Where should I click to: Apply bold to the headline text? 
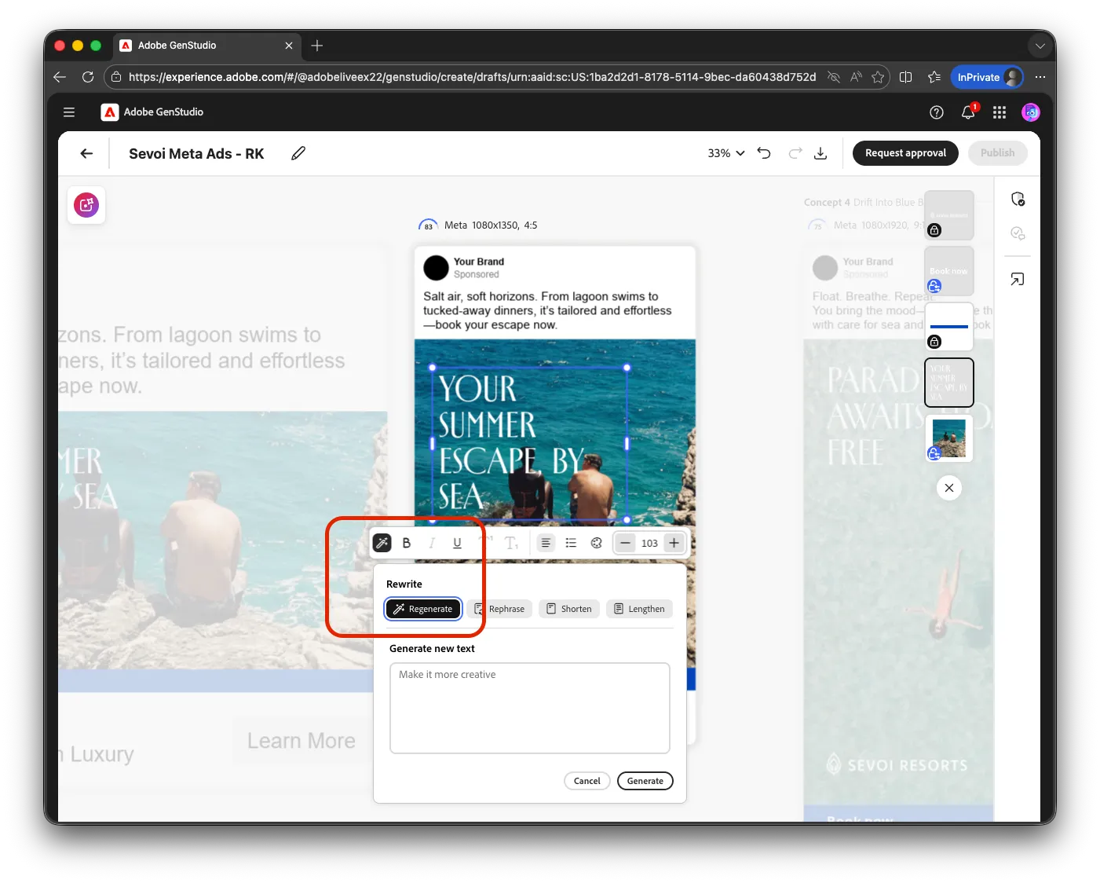407,543
